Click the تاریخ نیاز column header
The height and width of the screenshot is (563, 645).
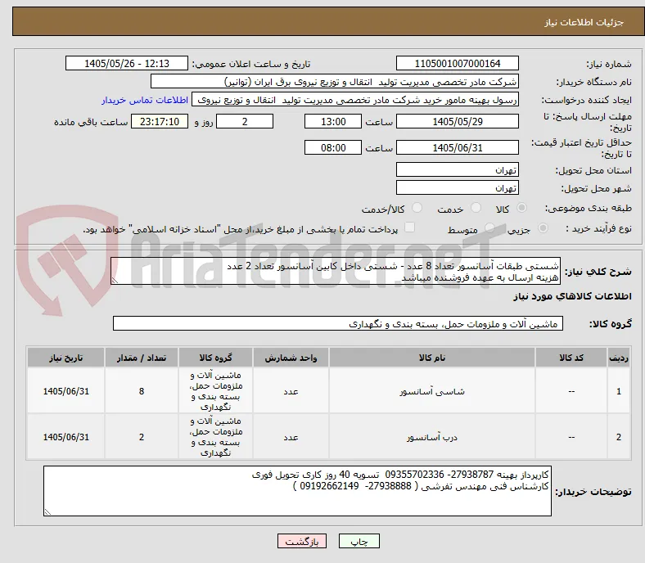click(x=65, y=358)
